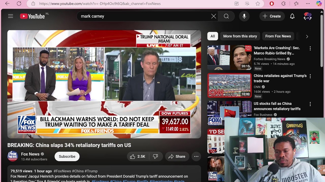Viewport: 325px width, 182px height.
Task: Click the browser address bar URL
Action: tap(100, 4)
